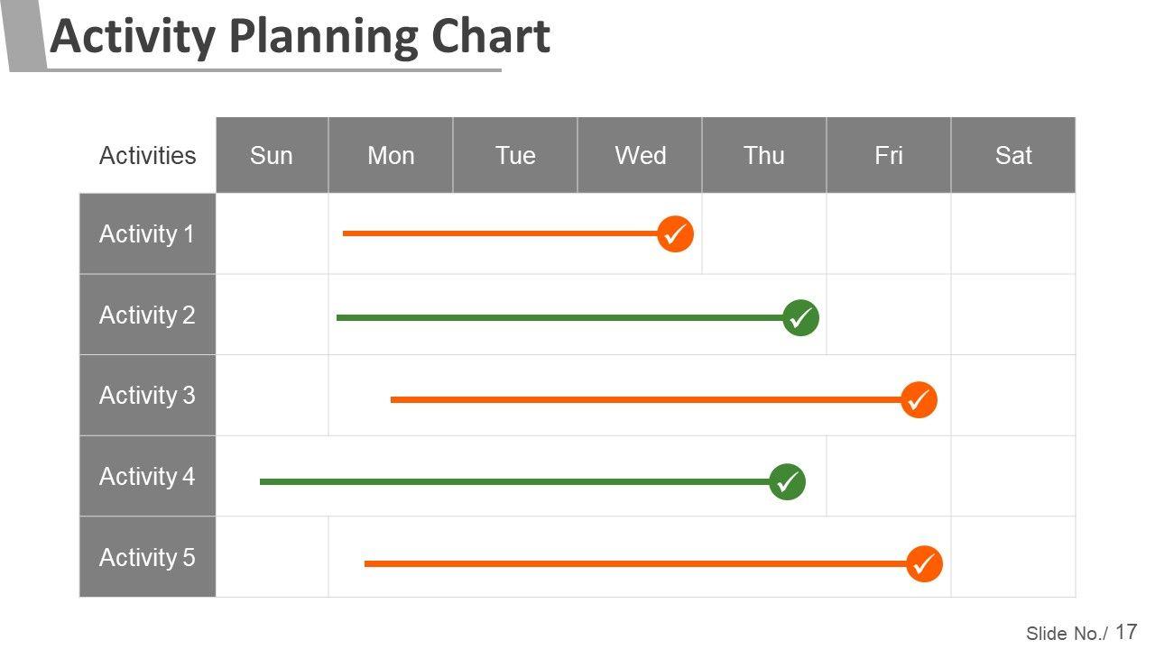
Task: Click the Activities header label
Action: tap(147, 155)
